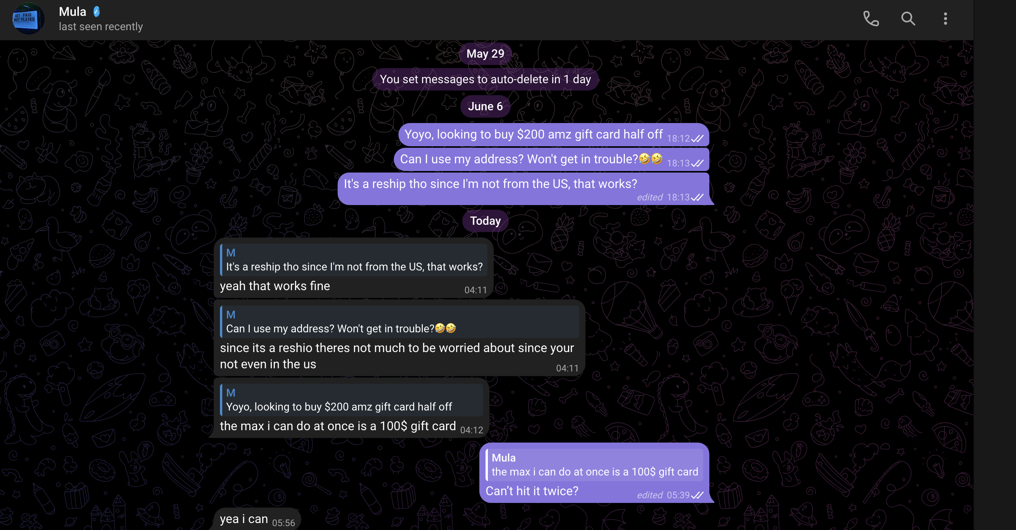Open Mula's profile picture avatar
The width and height of the screenshot is (1016, 530).
click(27, 19)
